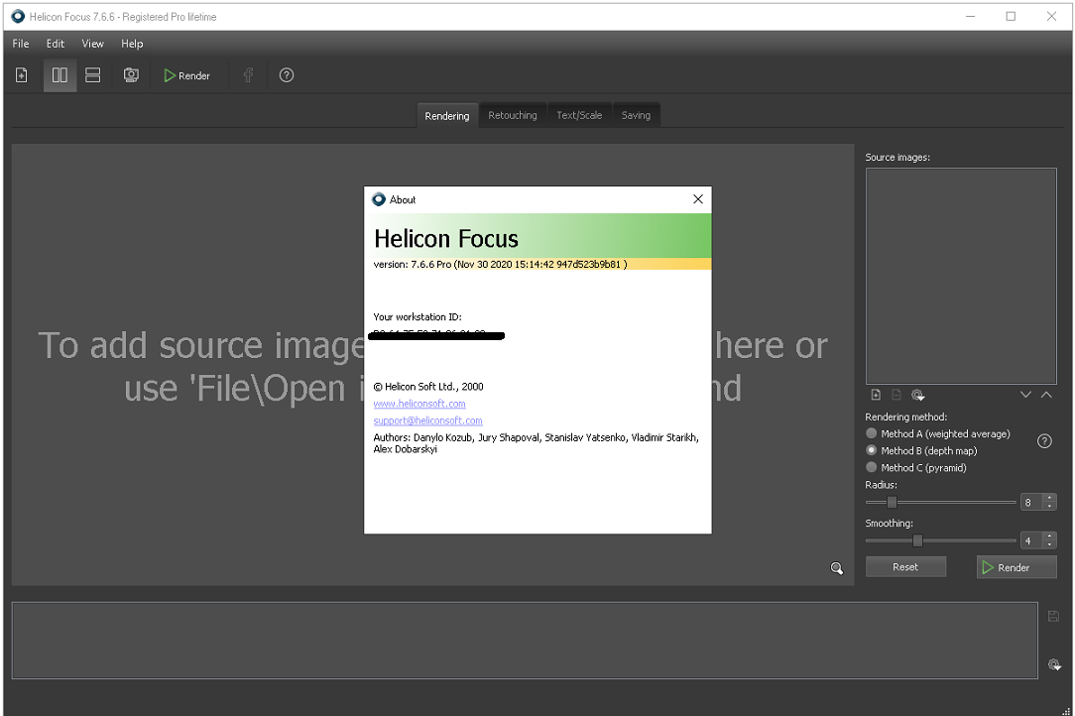Click the Smoothing value field showing 4

click(x=1031, y=540)
